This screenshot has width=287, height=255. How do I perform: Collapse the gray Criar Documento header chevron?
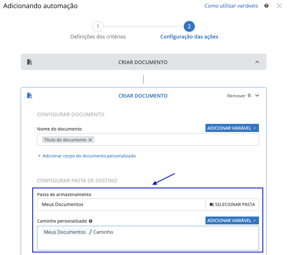coord(257,62)
